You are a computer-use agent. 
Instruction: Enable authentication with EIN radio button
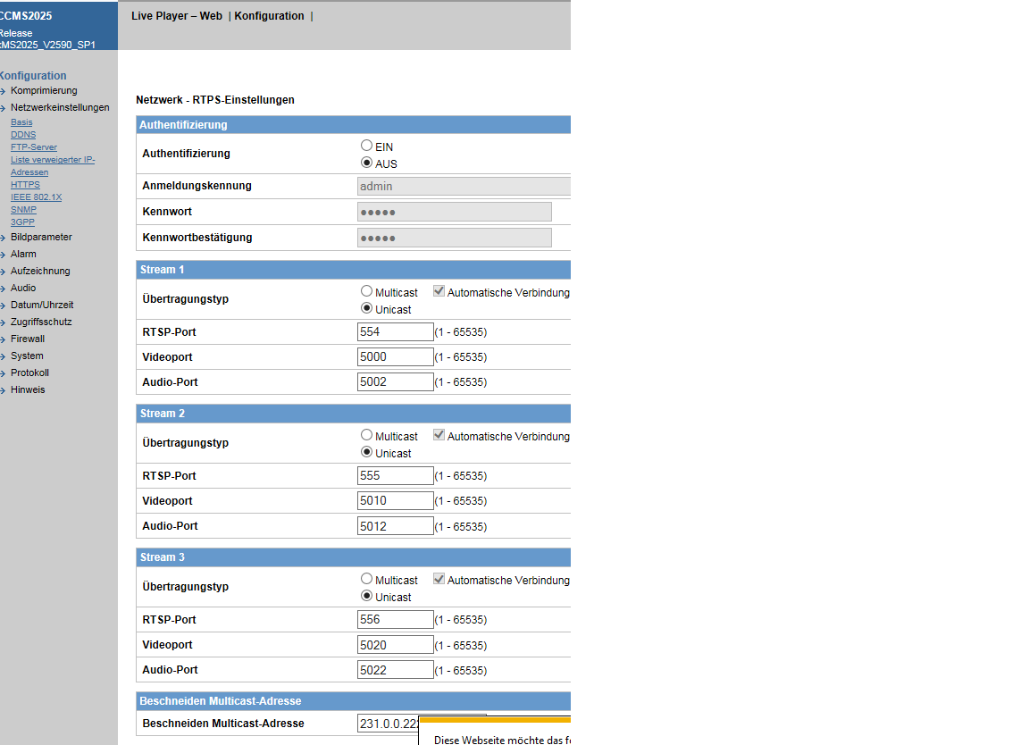tap(366, 146)
